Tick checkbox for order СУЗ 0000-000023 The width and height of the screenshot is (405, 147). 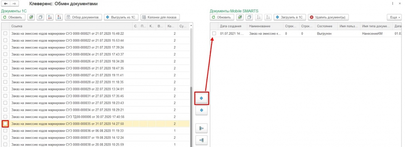[5, 47]
